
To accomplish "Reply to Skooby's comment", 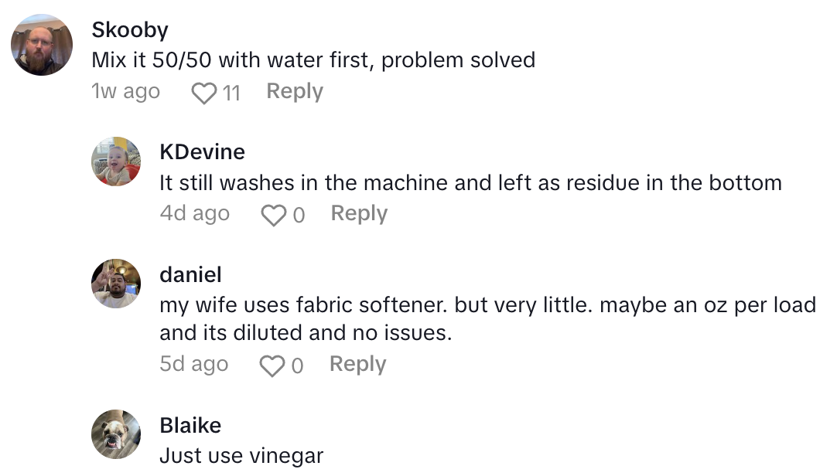I will coord(294,92).
